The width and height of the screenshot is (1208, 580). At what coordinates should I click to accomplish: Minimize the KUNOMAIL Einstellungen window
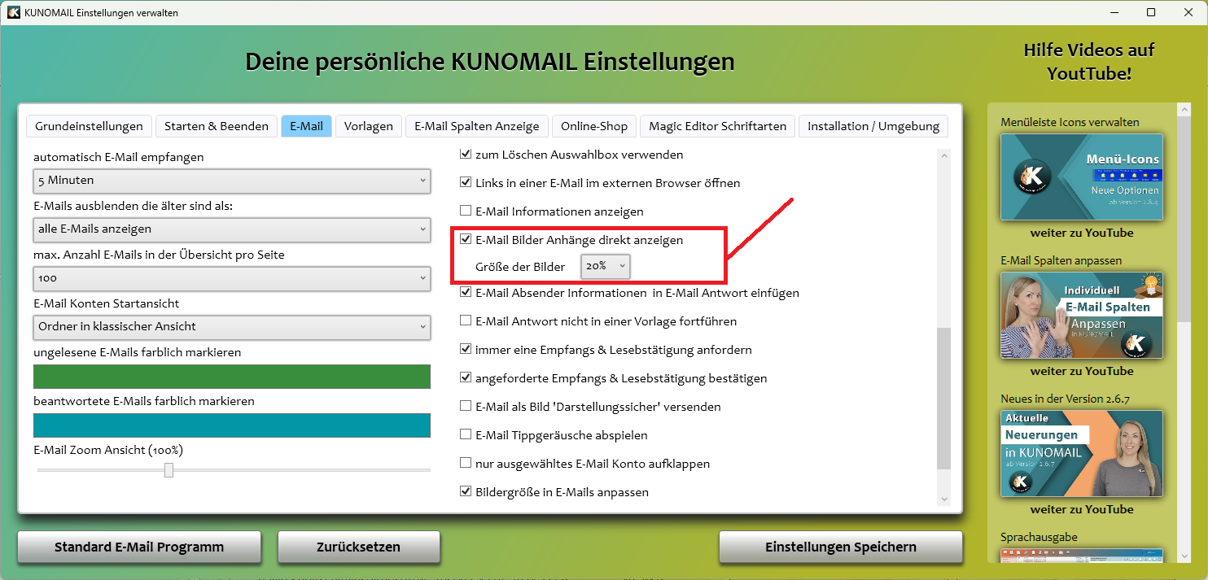point(1114,12)
